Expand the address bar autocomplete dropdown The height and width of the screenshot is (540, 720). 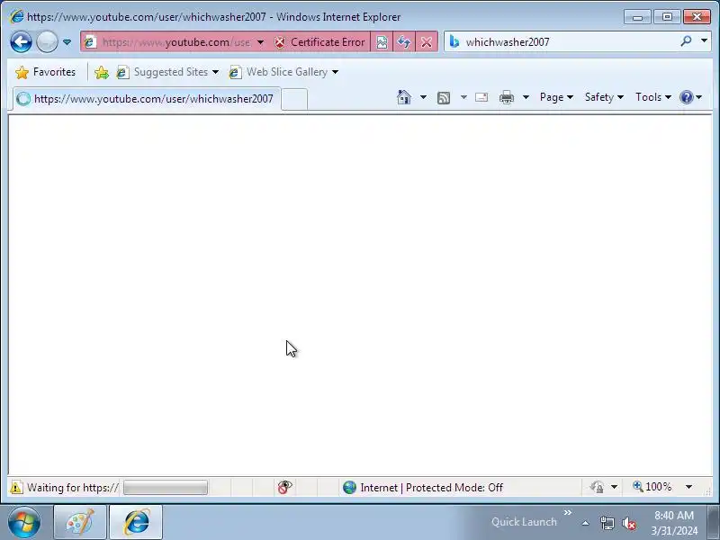tap(260, 42)
